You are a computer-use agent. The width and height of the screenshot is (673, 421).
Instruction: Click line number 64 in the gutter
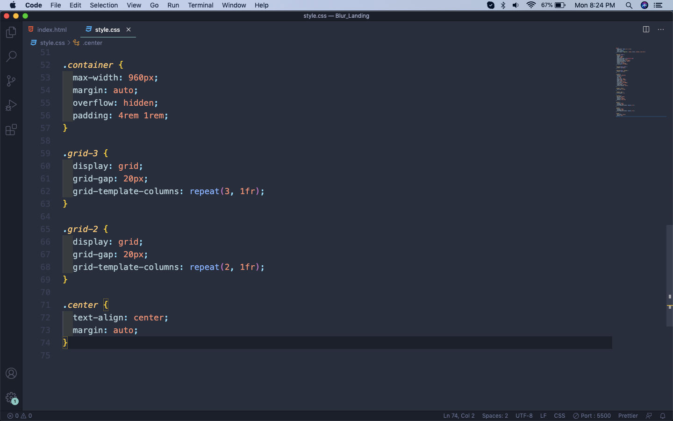click(x=45, y=217)
